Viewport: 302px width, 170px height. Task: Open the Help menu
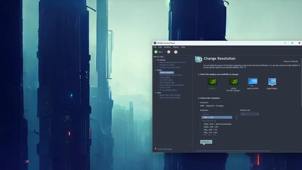coord(183,47)
